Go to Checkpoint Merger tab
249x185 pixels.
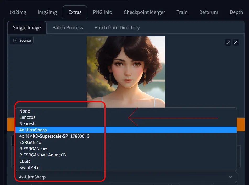pyautogui.click(x=144, y=12)
